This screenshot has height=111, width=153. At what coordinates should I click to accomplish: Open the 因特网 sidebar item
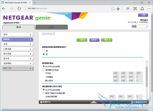click(x=17, y=39)
